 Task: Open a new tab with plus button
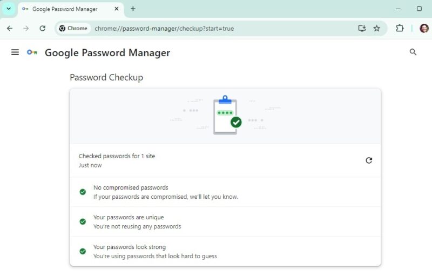(133, 9)
